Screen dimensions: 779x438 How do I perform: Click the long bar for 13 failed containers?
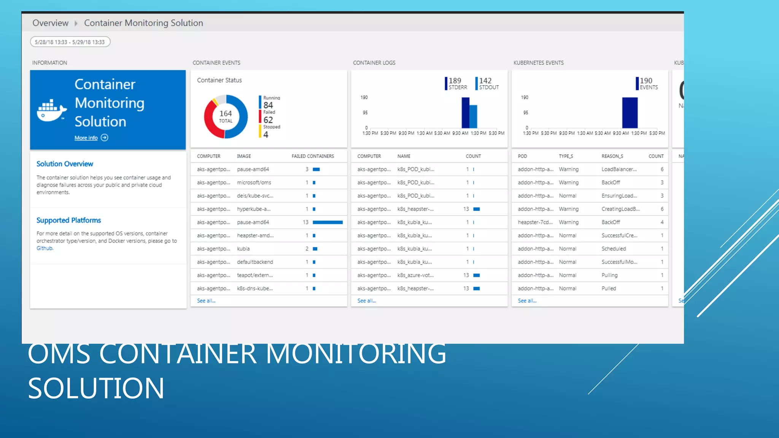tap(327, 222)
